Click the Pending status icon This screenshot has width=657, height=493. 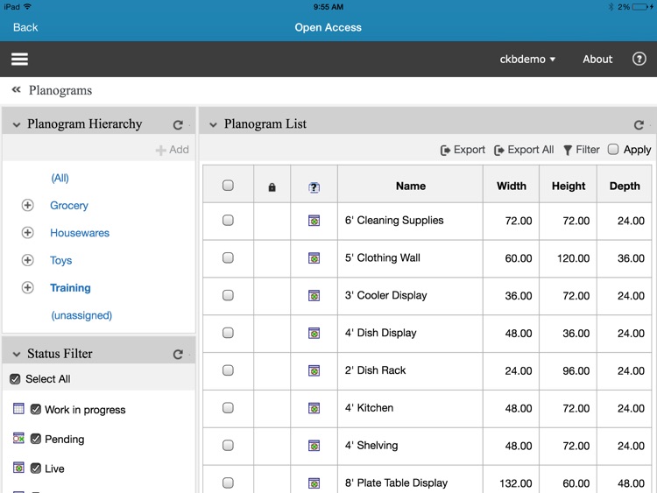tap(18, 438)
